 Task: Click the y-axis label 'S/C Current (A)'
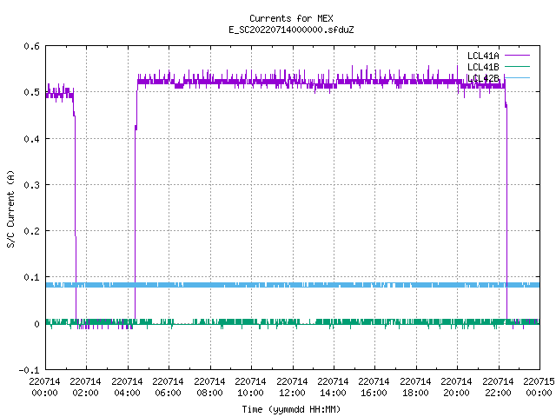click(x=11, y=208)
